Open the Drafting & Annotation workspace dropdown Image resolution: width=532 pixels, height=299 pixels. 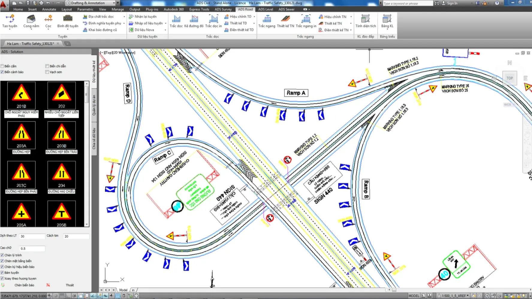pos(114,3)
